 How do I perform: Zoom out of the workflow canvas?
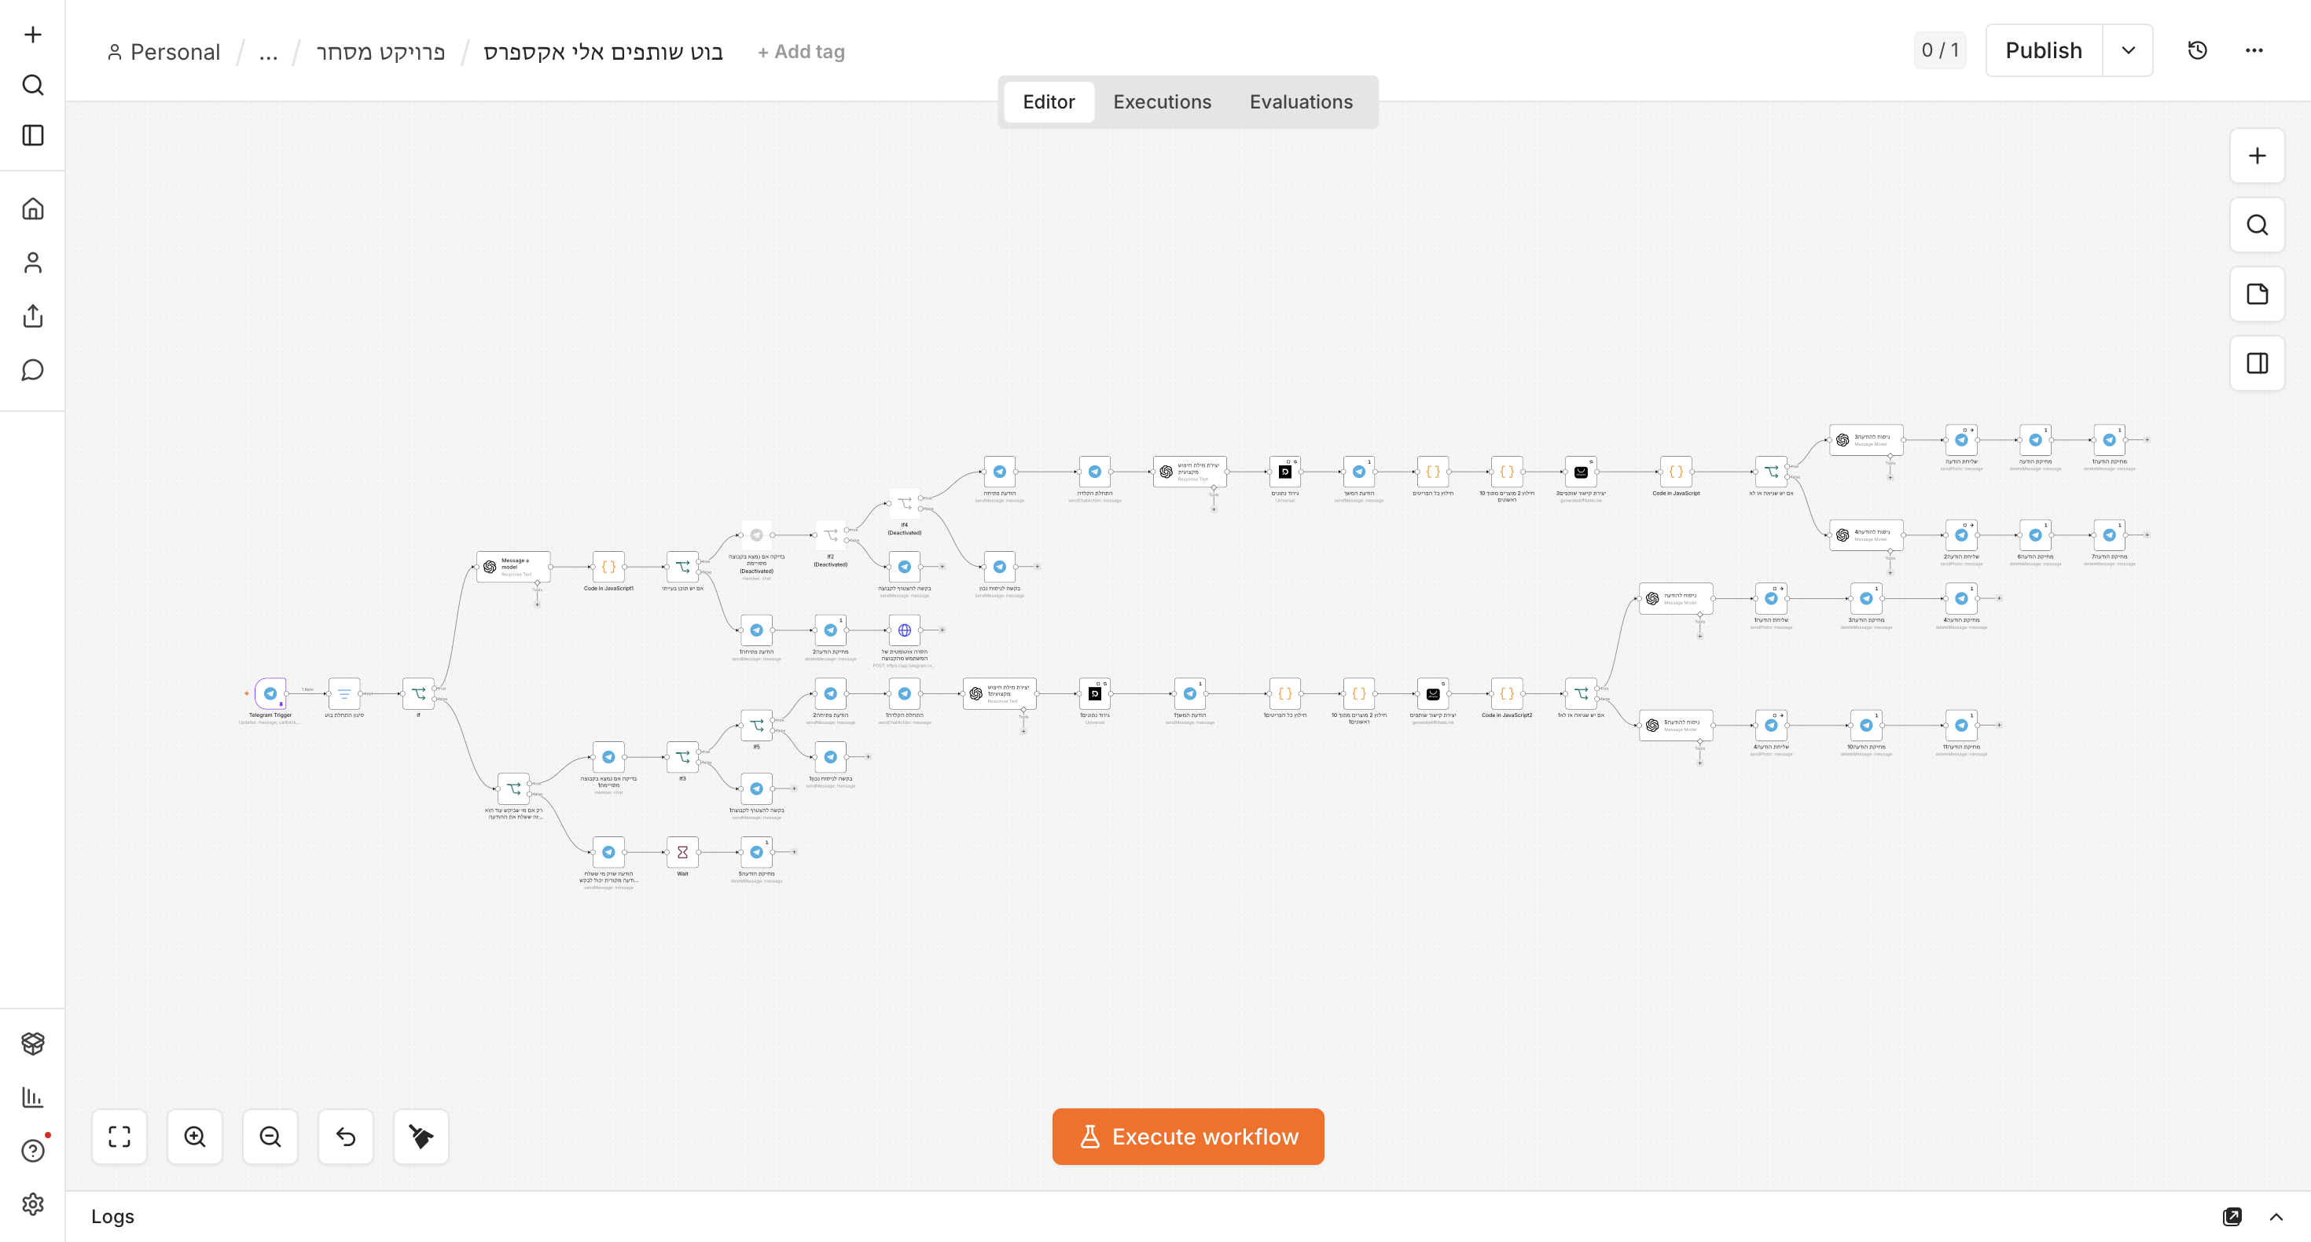click(270, 1136)
